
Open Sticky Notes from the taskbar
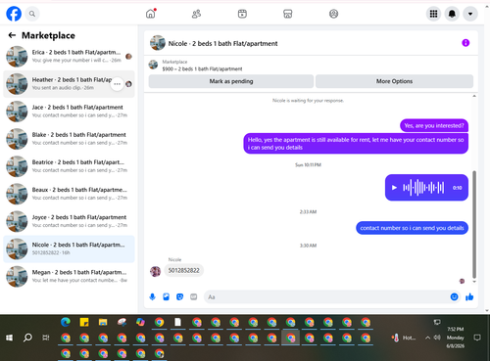(x=84, y=322)
